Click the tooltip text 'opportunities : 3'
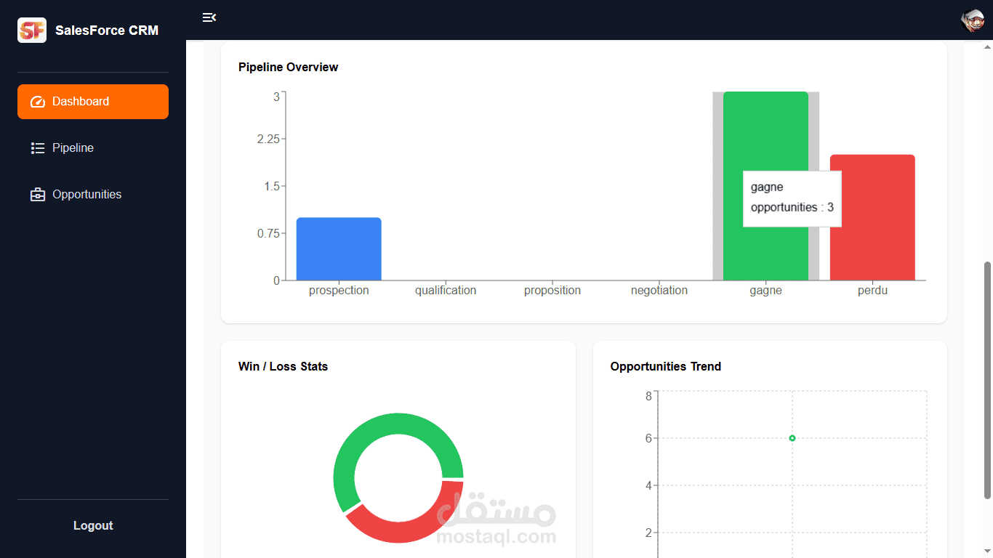 792,207
